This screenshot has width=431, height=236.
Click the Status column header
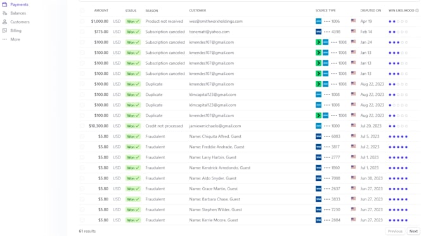[131, 10]
